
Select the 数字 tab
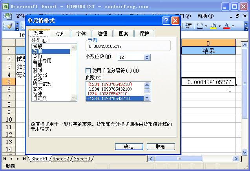[39, 33]
